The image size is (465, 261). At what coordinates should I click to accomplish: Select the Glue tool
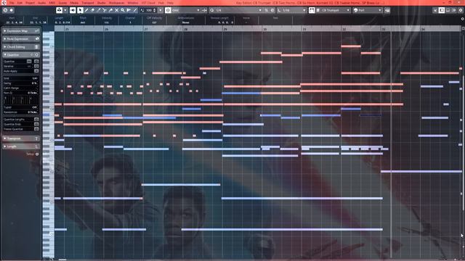[110, 10]
